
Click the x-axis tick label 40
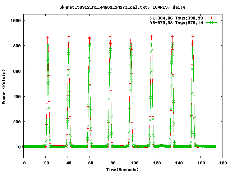(69, 163)
